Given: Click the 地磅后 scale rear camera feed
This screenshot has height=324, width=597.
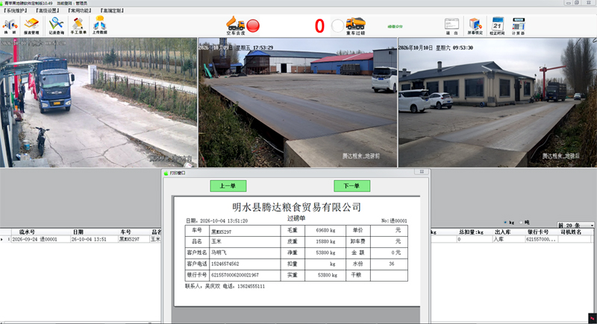Looking at the screenshot, I should [x=497, y=102].
